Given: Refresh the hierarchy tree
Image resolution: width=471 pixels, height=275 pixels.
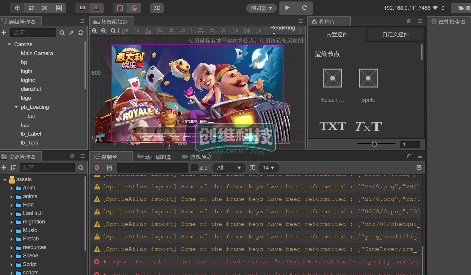Looking at the screenshot, I should tap(81, 33).
